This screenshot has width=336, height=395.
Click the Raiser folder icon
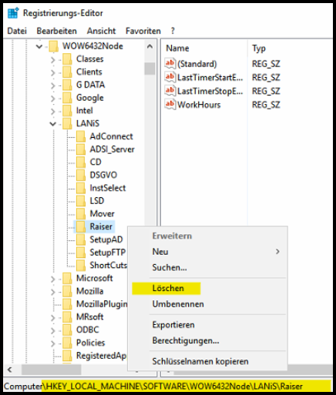pyautogui.click(x=81, y=226)
